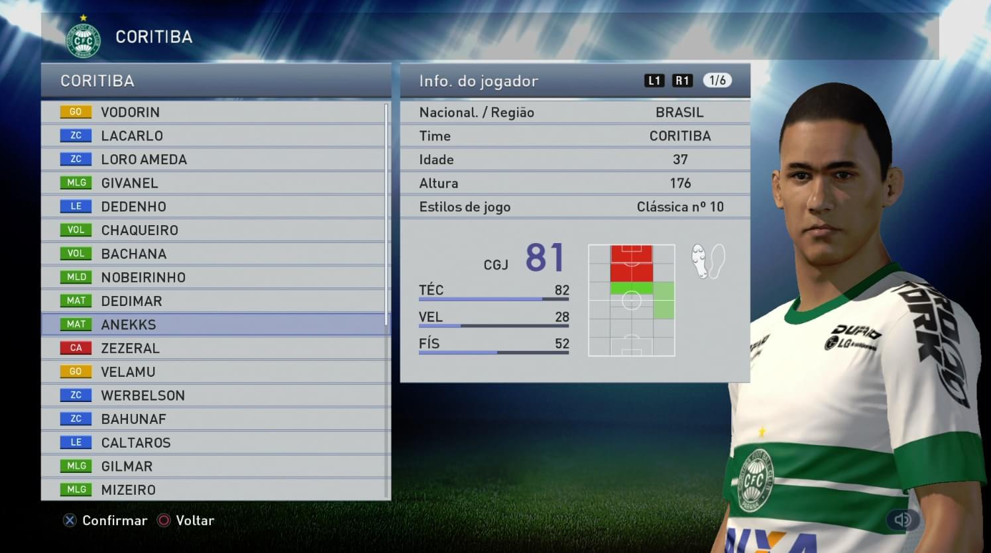Click the position heat map pitch
The image size is (991, 553).
point(632,300)
